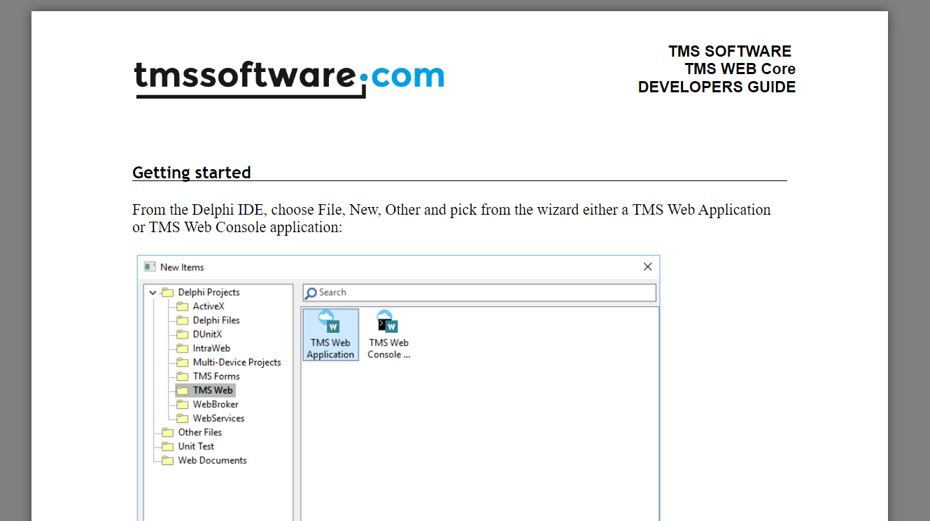This screenshot has height=521, width=930.
Task: Open the Other Files category
Action: point(199,432)
